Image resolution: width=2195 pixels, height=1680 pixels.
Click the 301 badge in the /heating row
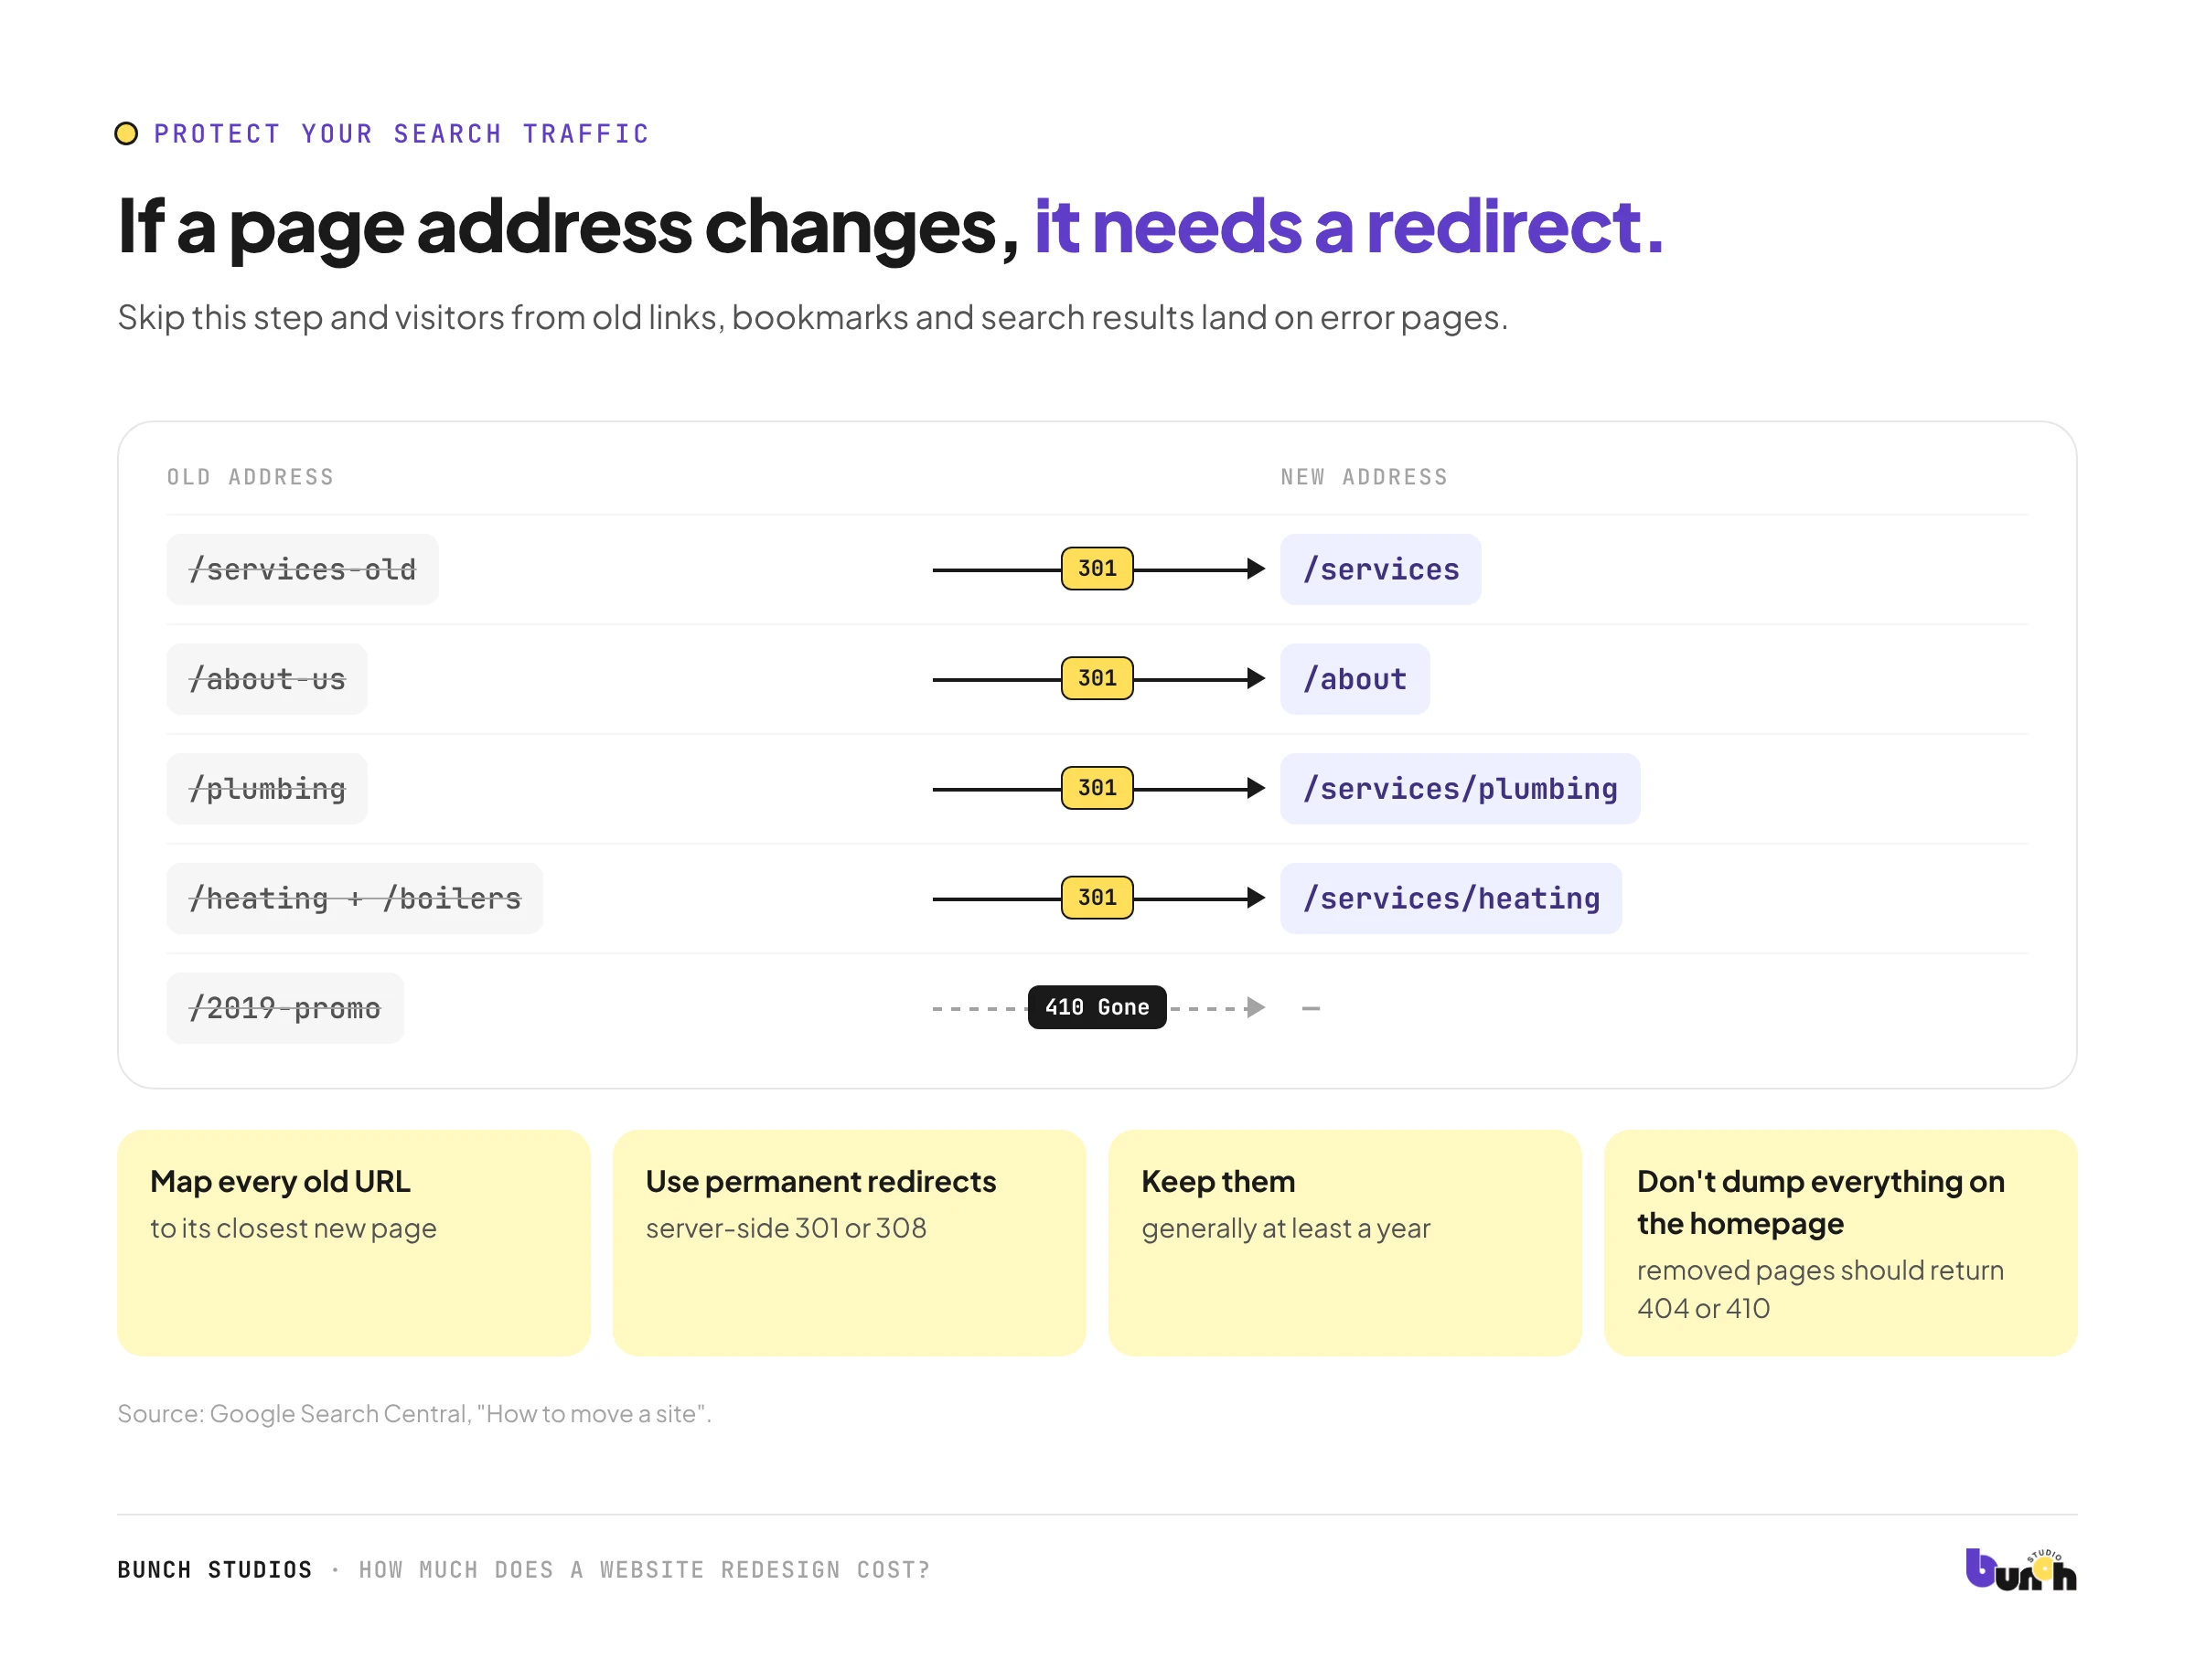[x=1097, y=898]
